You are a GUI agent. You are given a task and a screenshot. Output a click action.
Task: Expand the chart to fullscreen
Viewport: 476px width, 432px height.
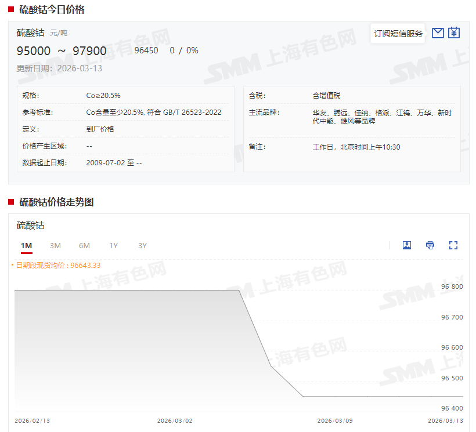tap(453, 245)
